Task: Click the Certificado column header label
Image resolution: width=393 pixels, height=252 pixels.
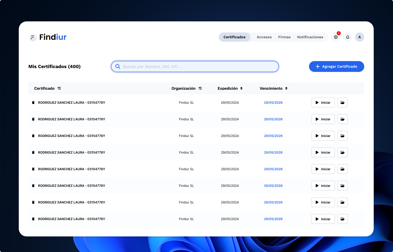Action: [x=44, y=88]
